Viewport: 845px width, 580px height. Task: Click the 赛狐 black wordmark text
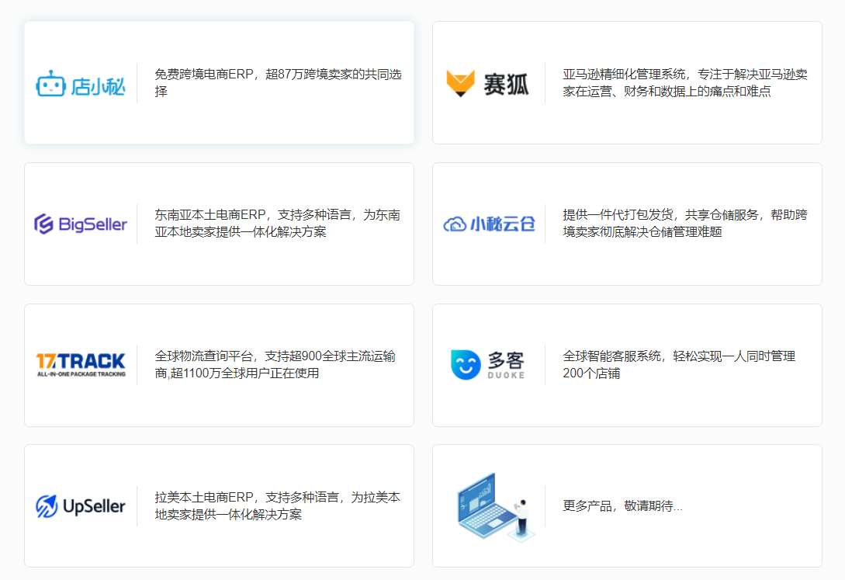coord(506,84)
